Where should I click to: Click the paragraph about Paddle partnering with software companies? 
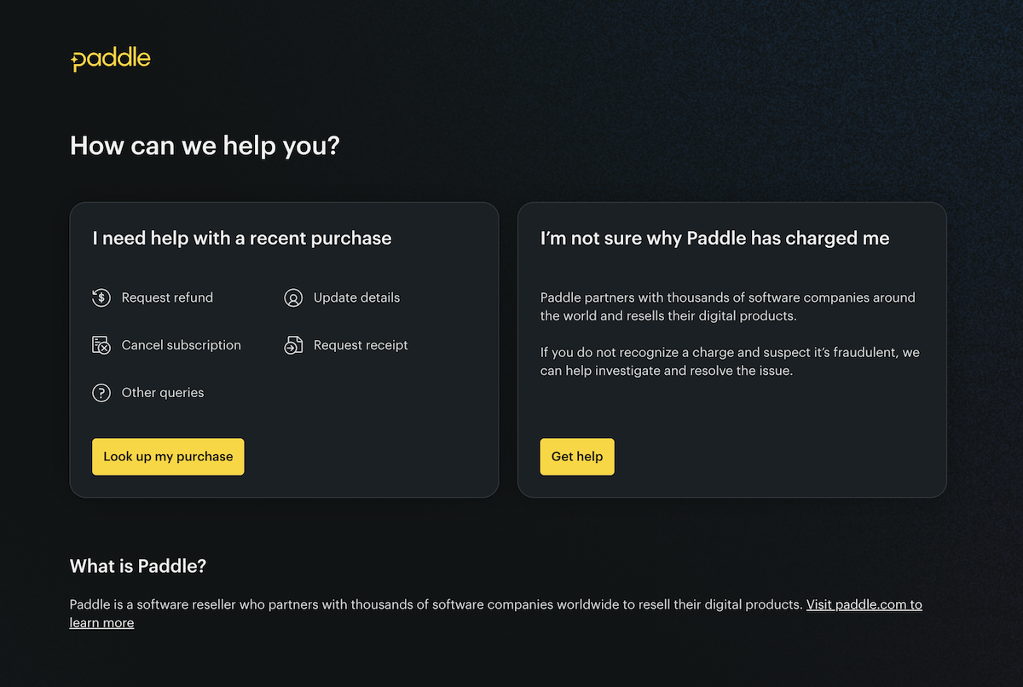click(x=728, y=307)
